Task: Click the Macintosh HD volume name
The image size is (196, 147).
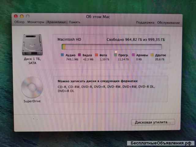Action: [69, 40]
